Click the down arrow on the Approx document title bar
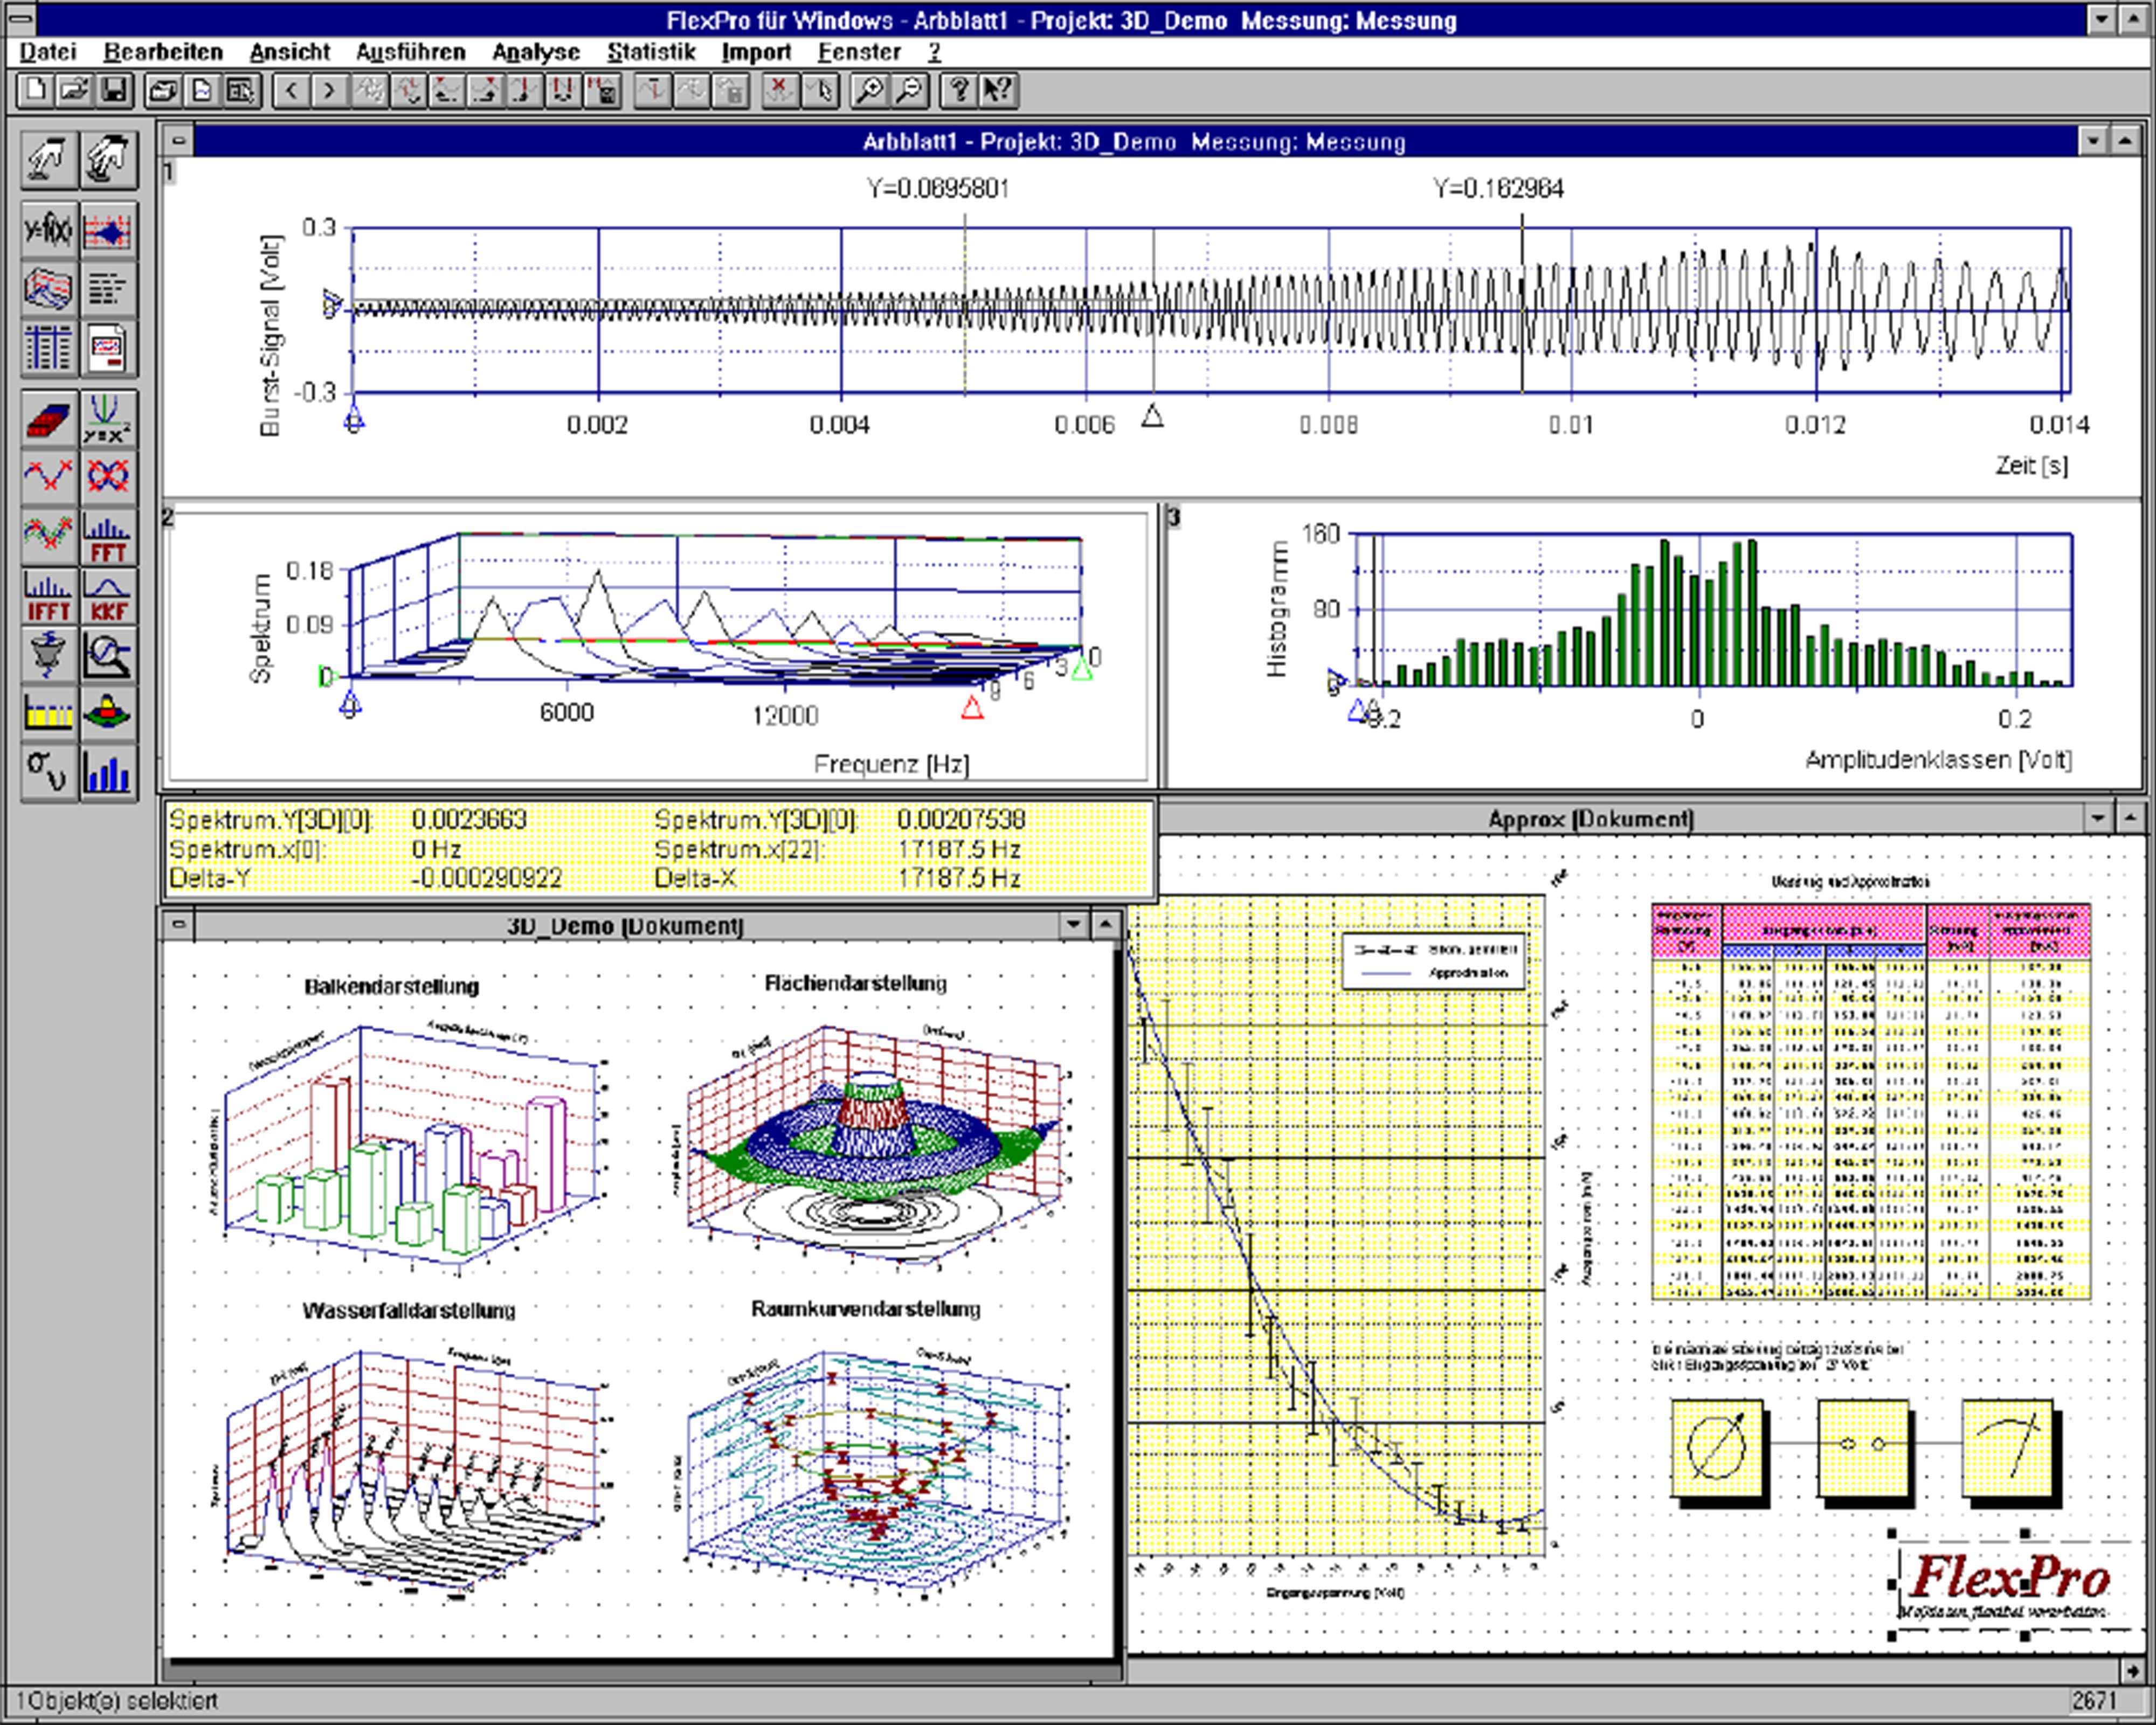2156x1725 pixels. pos(2098,818)
